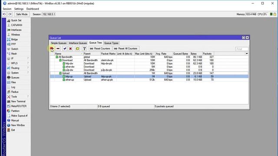Select the All Bandwidth queue row
Image resolution: width=278 pixels, height=156 pixels.
(149, 57)
